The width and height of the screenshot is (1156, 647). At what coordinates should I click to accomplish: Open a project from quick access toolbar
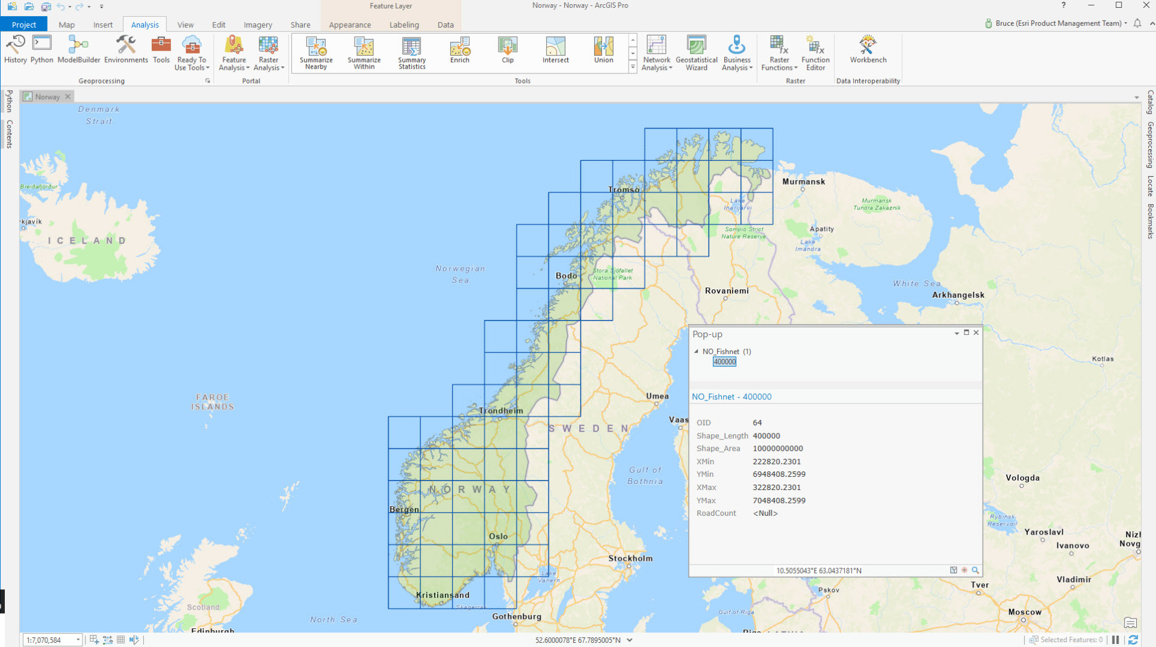point(29,7)
